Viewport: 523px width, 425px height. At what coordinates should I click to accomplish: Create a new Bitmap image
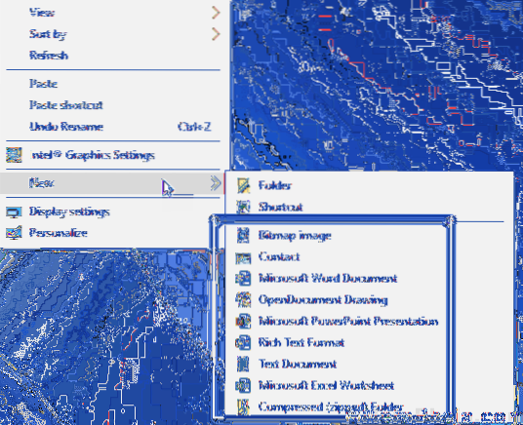click(x=295, y=235)
